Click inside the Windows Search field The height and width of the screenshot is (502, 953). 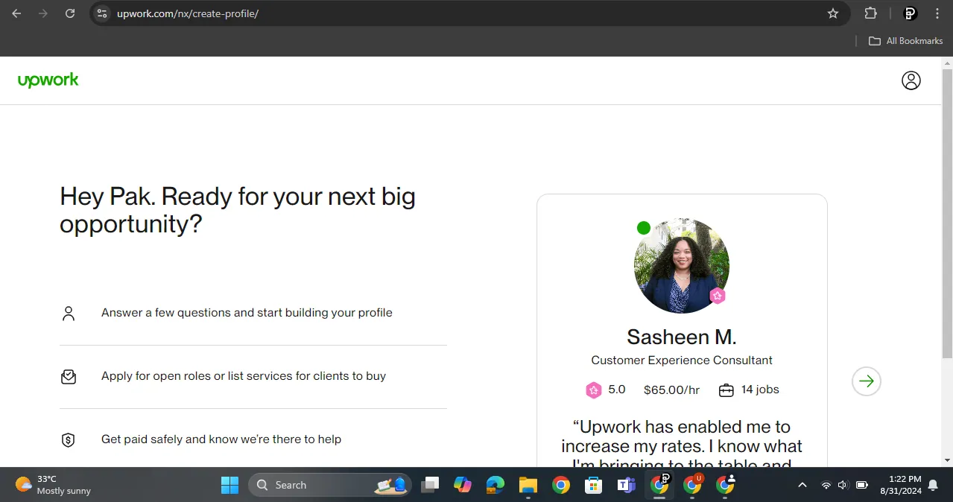[x=320, y=485]
